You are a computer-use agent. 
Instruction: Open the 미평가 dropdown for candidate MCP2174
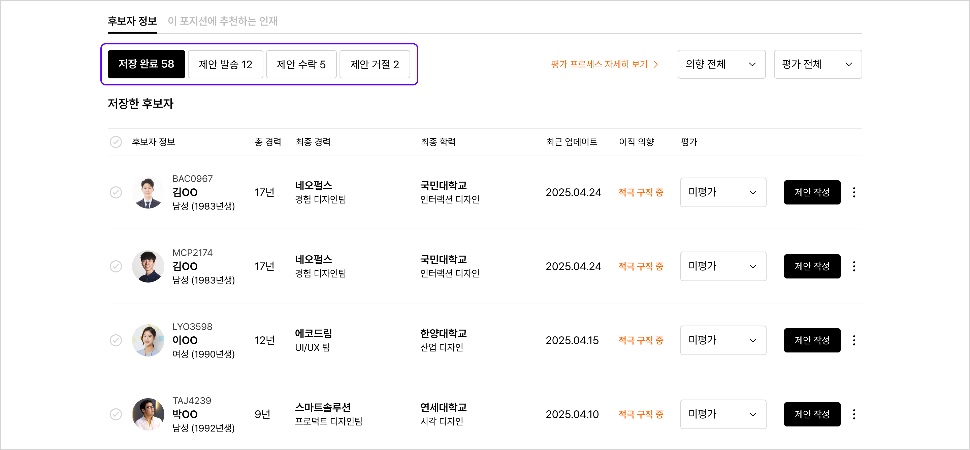pyautogui.click(x=722, y=266)
